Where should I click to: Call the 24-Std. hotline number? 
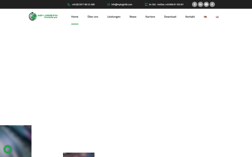click(x=166, y=5)
